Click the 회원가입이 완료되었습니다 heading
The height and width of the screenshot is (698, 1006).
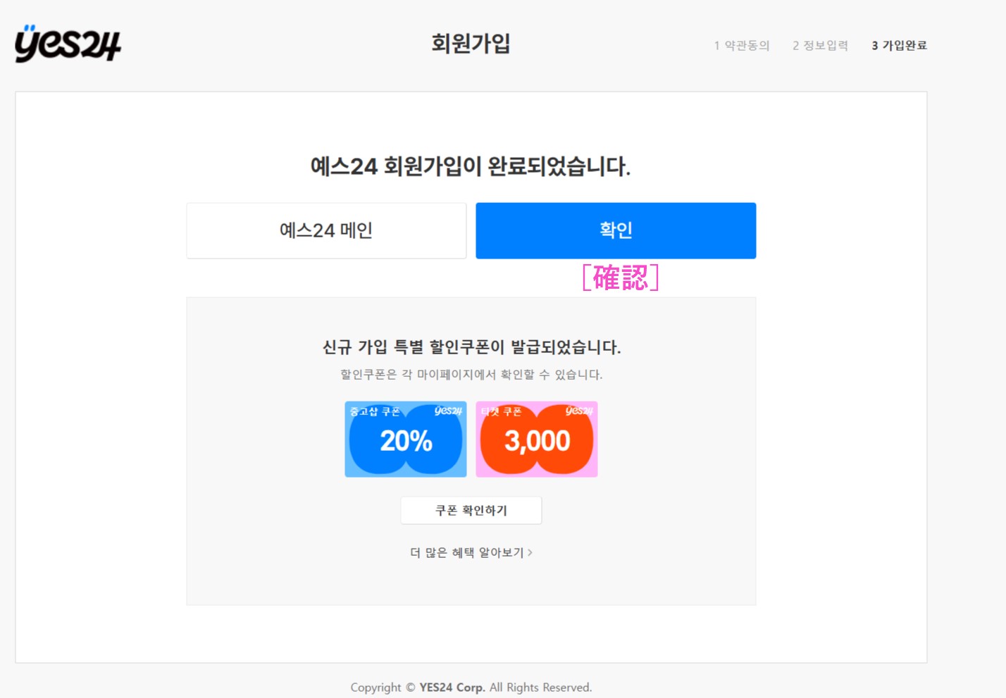[471, 166]
